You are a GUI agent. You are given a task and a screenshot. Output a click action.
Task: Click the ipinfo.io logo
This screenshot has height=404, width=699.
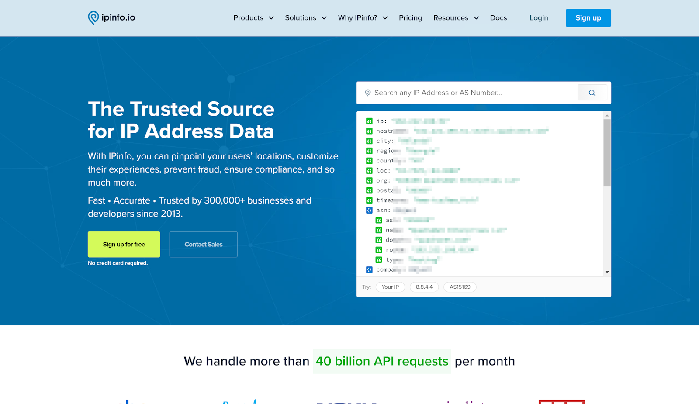click(x=111, y=17)
